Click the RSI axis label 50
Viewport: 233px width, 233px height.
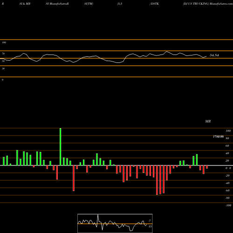pos(3,61)
